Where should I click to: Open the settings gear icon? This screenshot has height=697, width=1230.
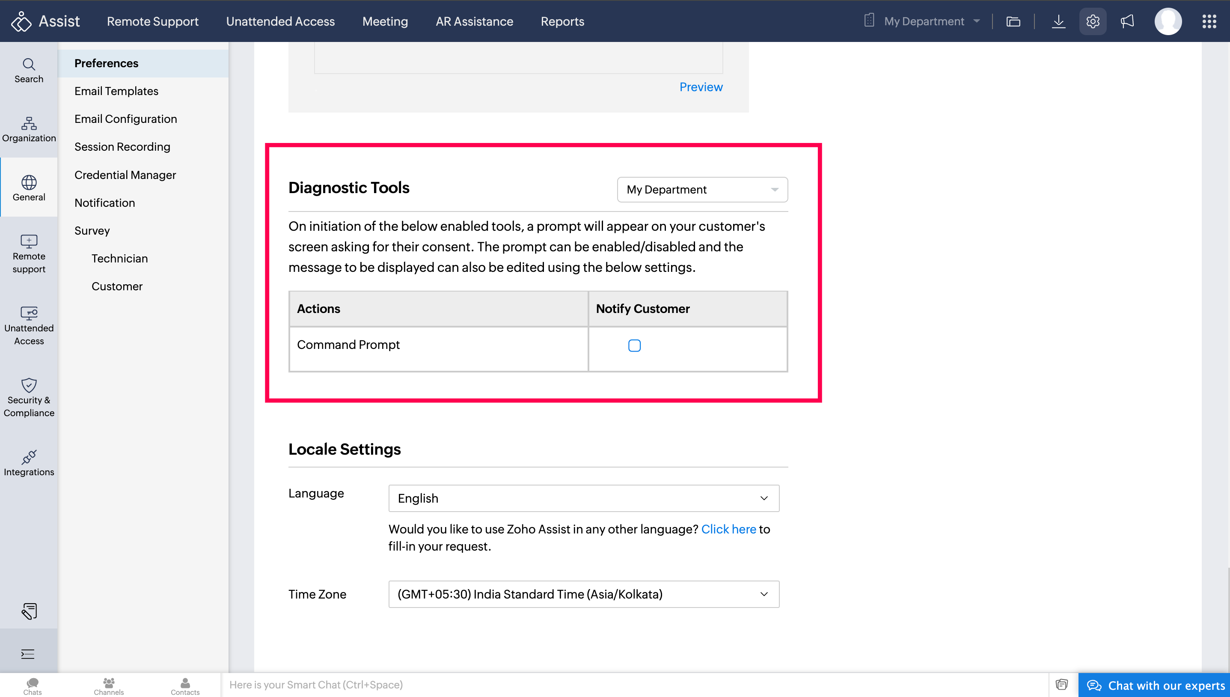click(x=1093, y=21)
